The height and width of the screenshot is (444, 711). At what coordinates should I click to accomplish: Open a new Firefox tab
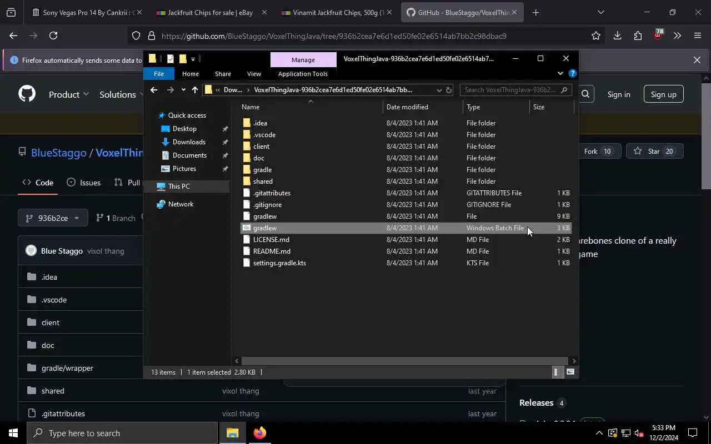tap(535, 12)
